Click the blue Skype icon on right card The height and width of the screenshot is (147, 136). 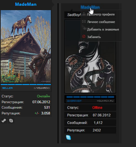coord(69,138)
